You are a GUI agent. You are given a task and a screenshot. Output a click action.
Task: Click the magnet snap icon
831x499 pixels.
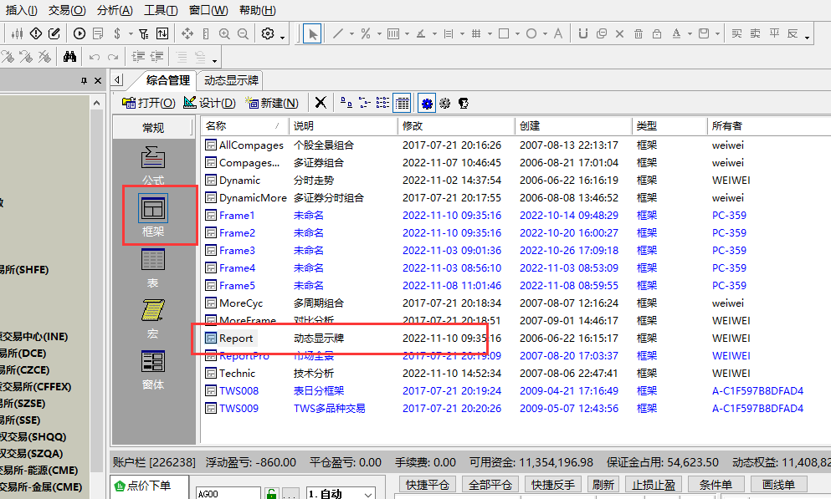point(582,33)
